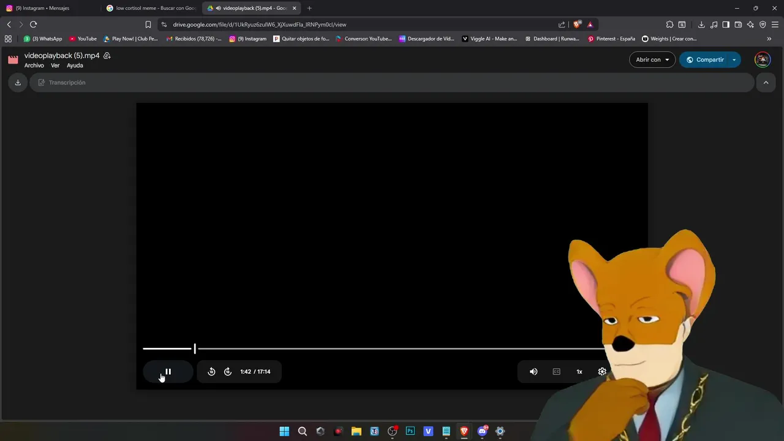
Task: Go back to the previous page
Action: point(9,24)
